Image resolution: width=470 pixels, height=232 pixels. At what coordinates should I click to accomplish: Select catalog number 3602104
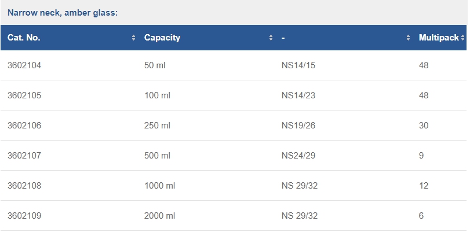point(24,65)
